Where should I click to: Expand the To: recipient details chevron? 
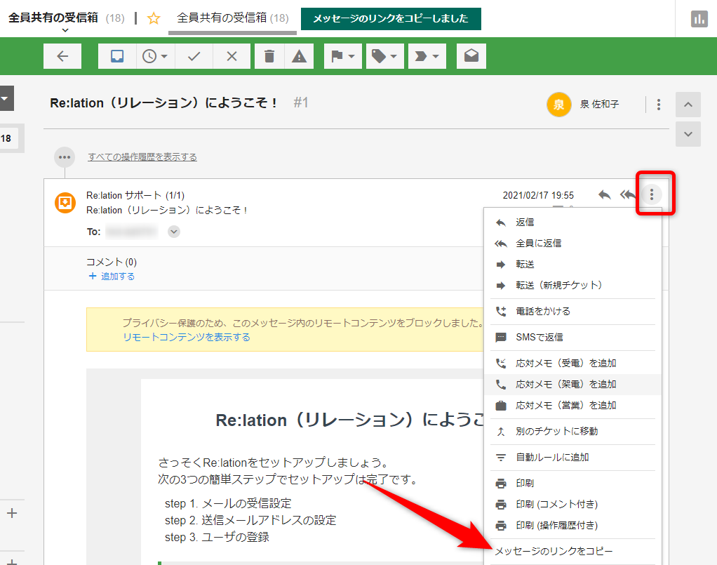point(174,232)
